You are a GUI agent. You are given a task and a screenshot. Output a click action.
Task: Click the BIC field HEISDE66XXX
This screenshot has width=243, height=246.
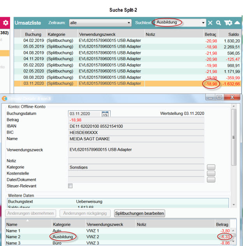point(136,133)
